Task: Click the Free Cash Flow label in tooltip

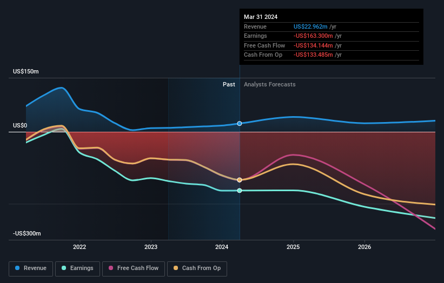Action: coord(264,45)
